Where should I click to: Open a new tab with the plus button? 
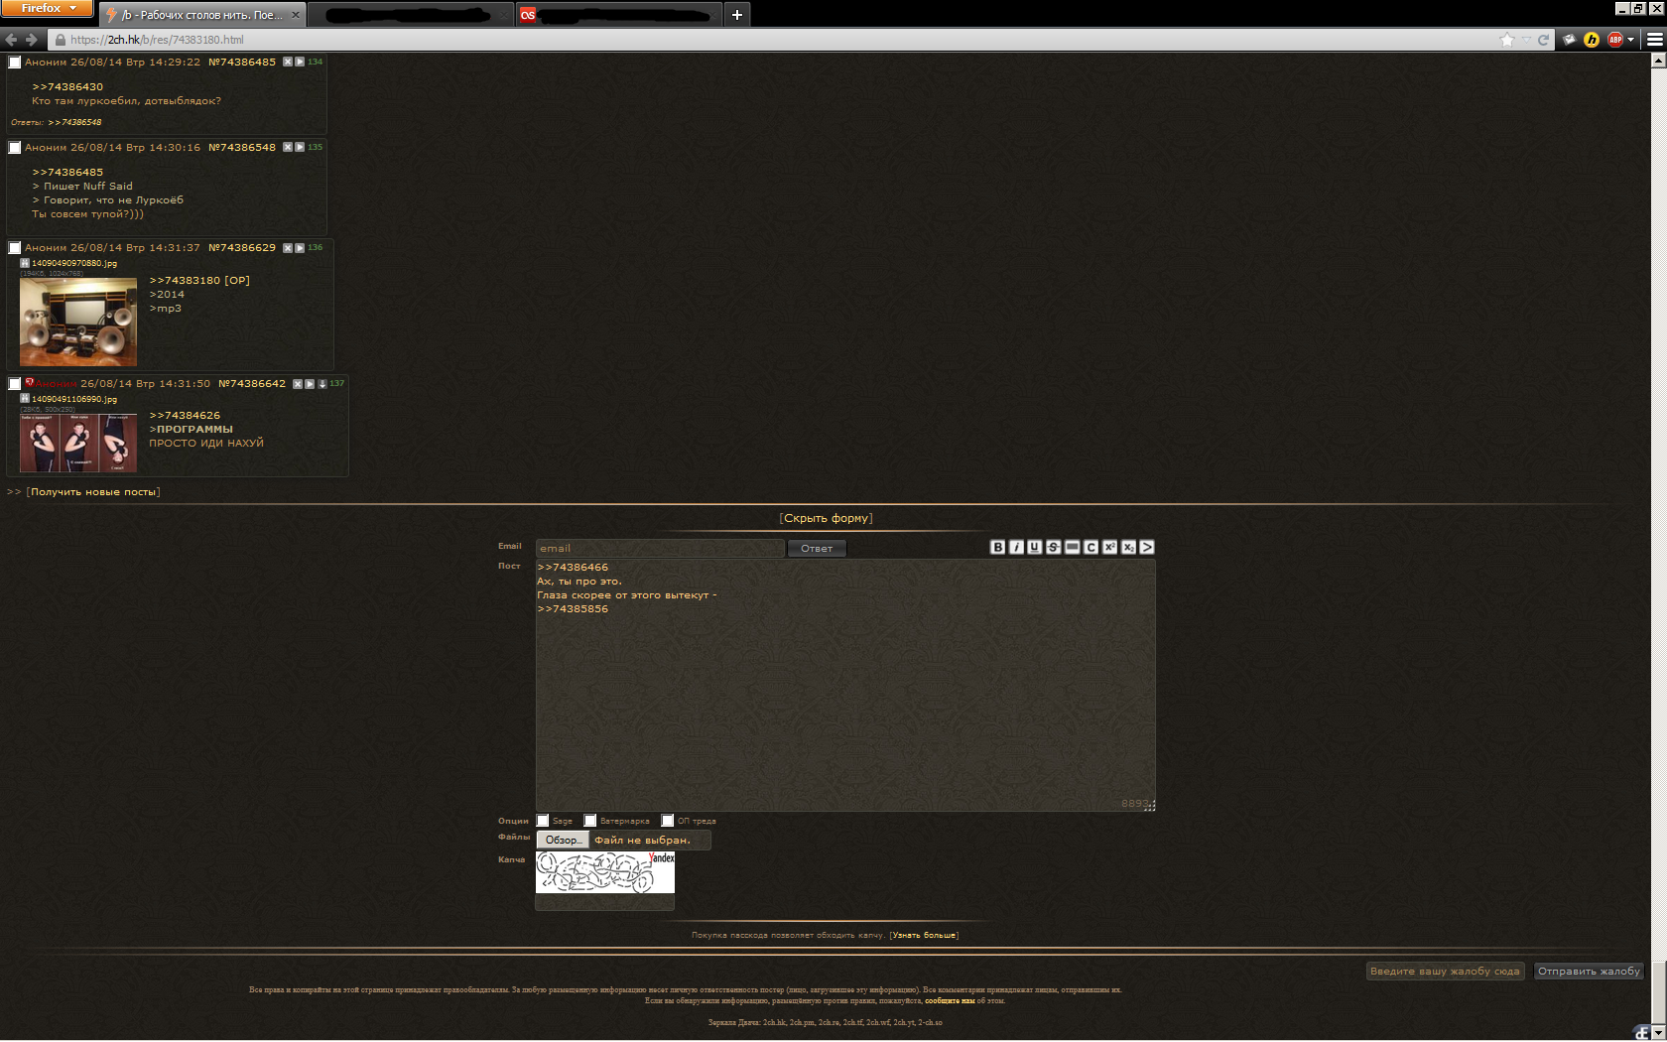point(737,15)
